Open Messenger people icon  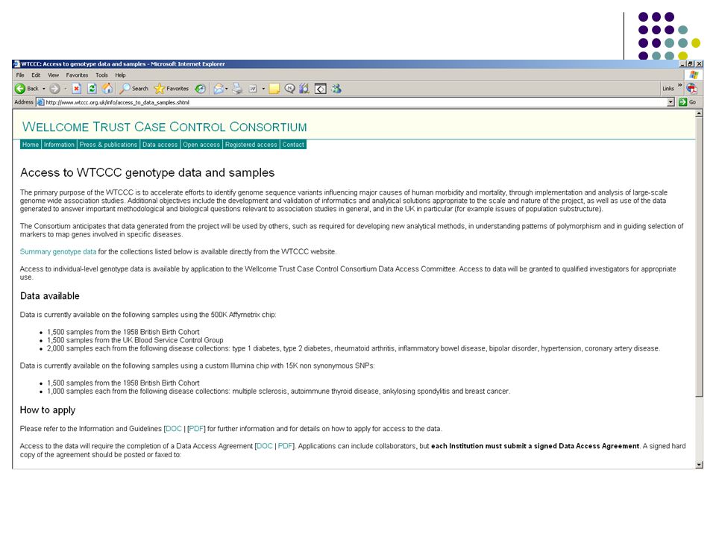pos(336,89)
